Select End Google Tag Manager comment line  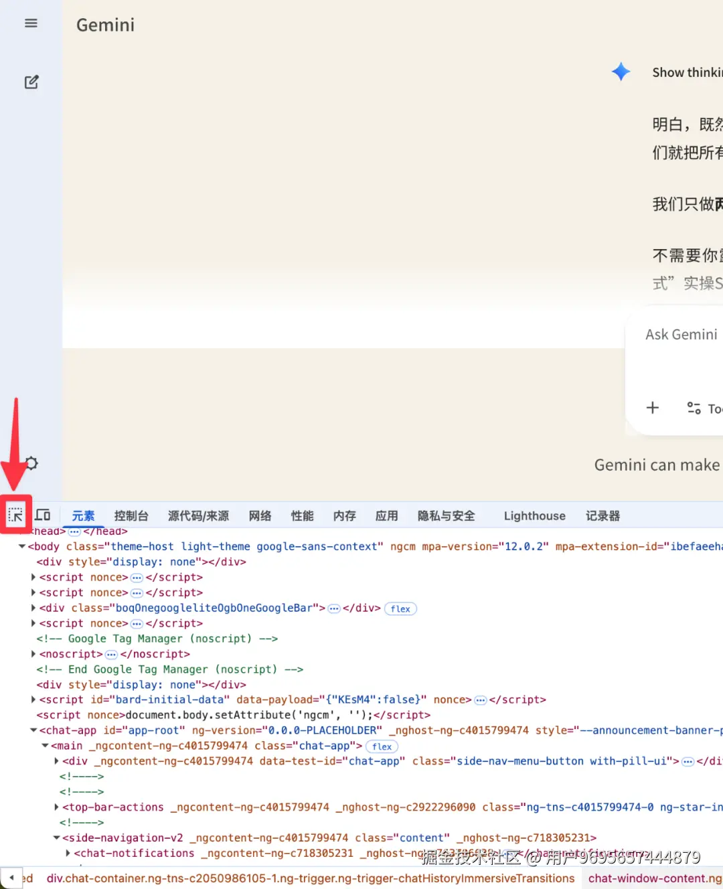(169, 669)
